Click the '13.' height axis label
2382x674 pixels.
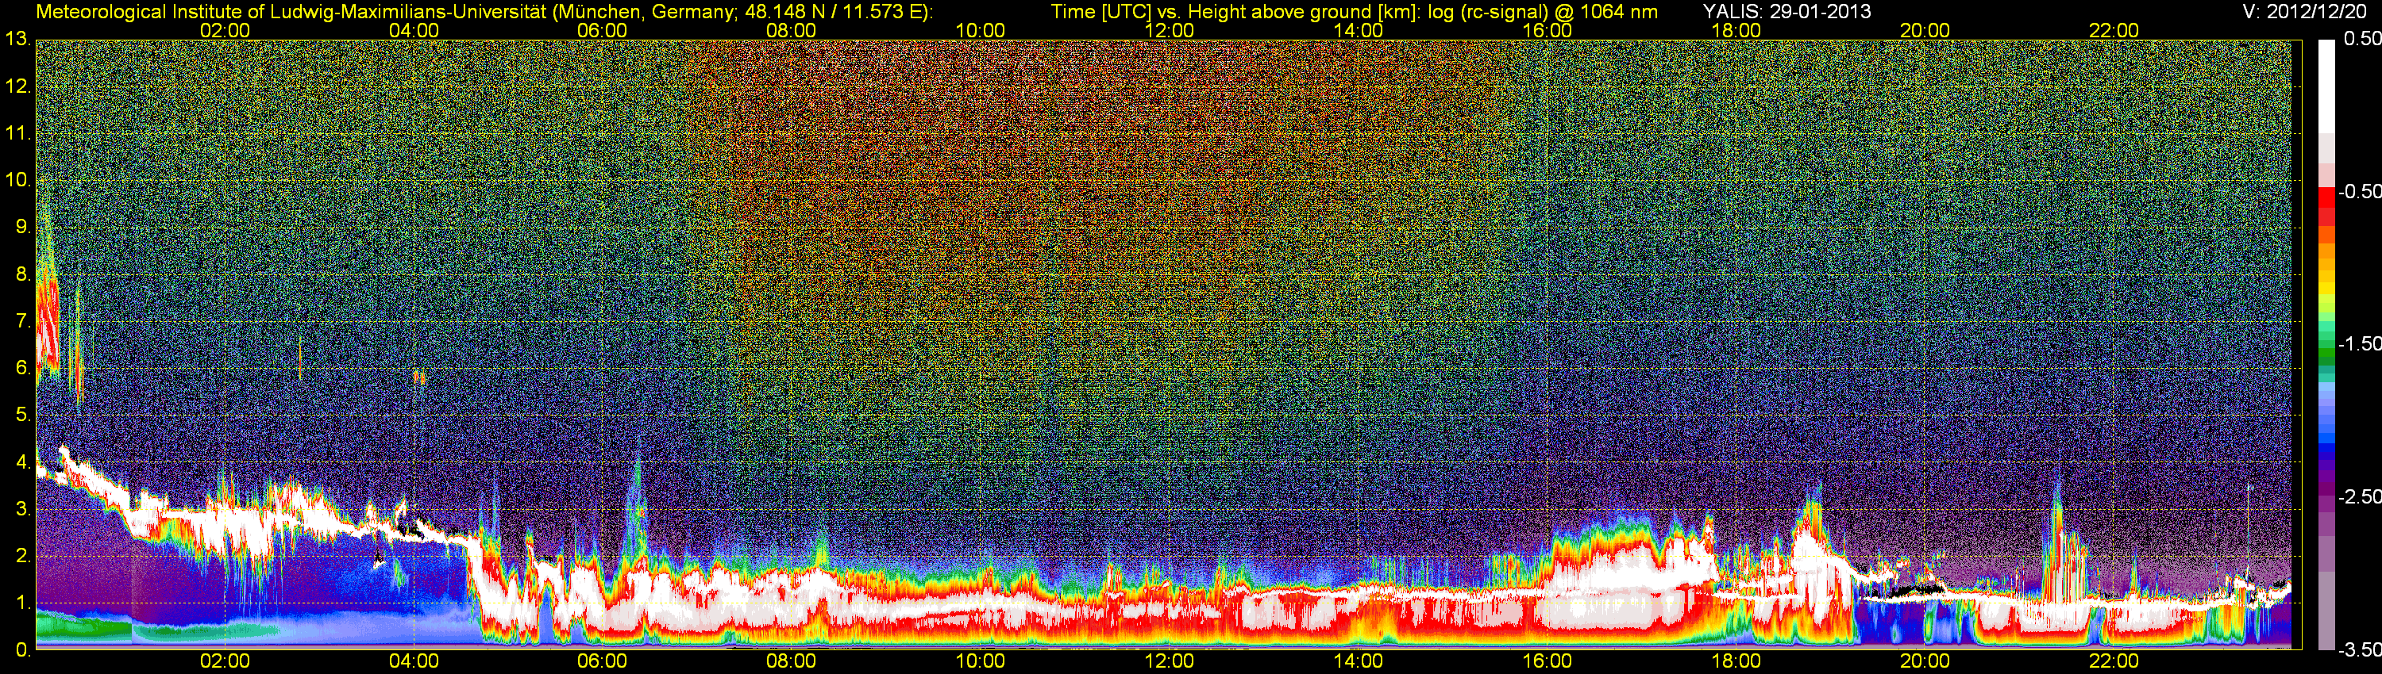point(17,39)
